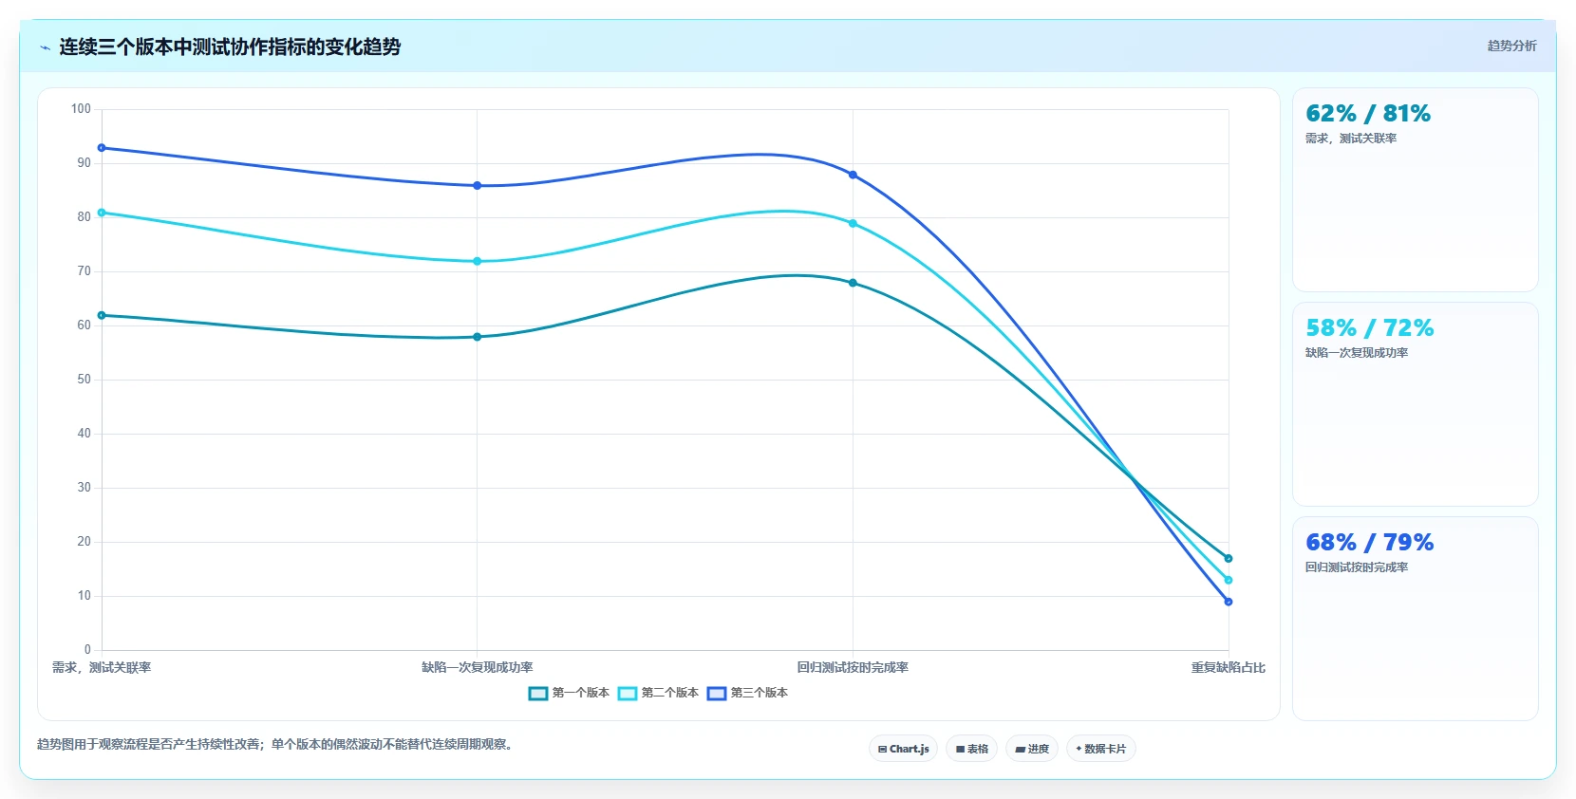Click the 回归测试按时完成率 card caption
Image resolution: width=1576 pixels, height=799 pixels.
click(x=1356, y=567)
